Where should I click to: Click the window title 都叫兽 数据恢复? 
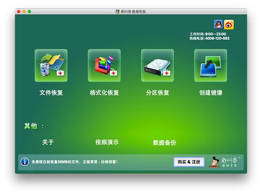133,12
